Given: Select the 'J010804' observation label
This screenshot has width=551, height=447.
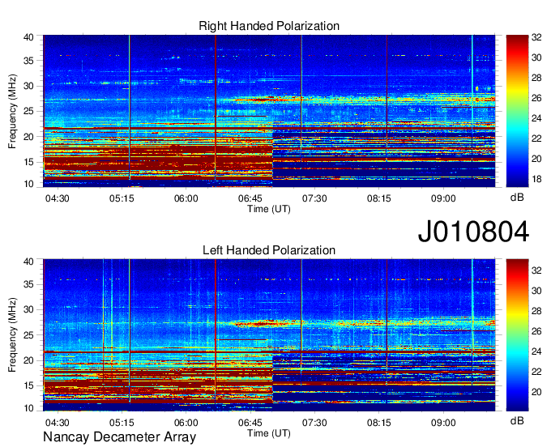Looking at the screenshot, I should click(473, 232).
